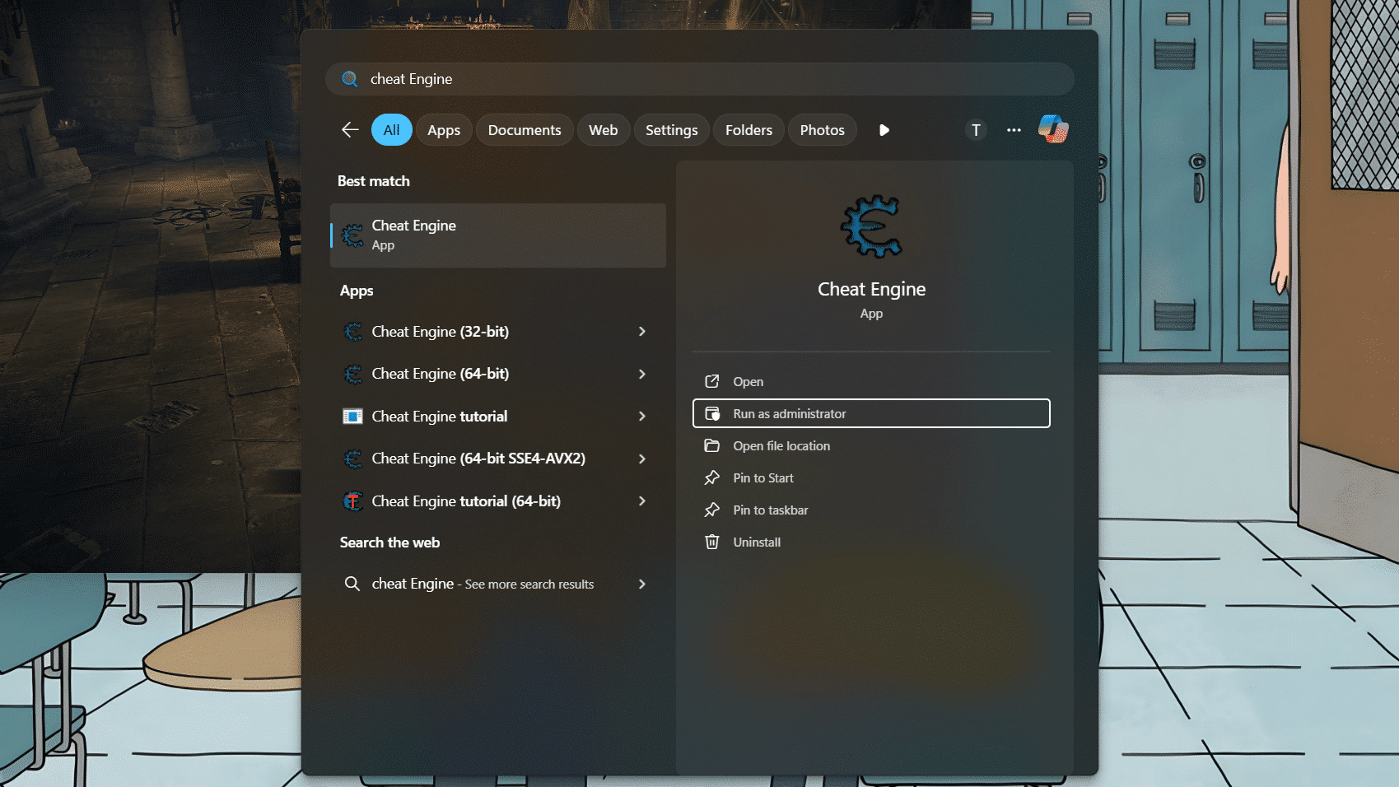Select the Best match Cheat Engine App result
1399x787 pixels.
click(x=498, y=235)
